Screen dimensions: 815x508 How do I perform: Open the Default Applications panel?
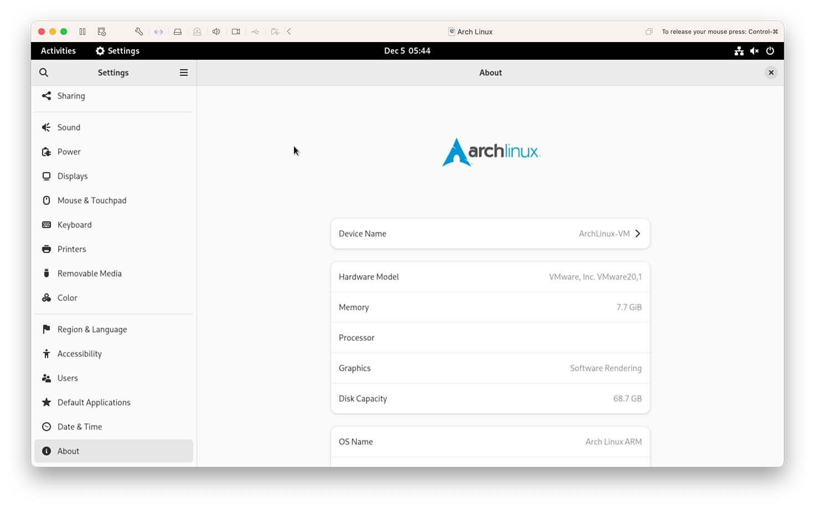point(114,402)
